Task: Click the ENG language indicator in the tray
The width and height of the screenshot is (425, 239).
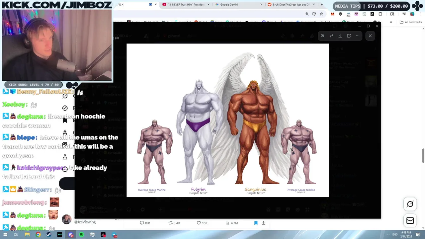Action: pyautogui.click(x=395, y=235)
